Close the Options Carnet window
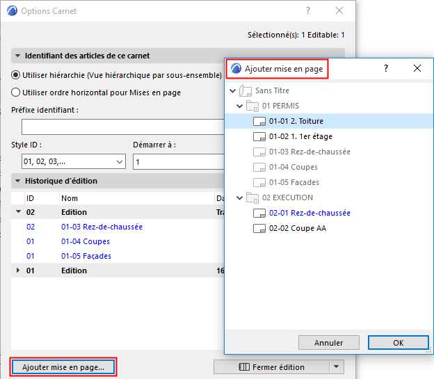Screen dimensions: 434x379 (339, 10)
